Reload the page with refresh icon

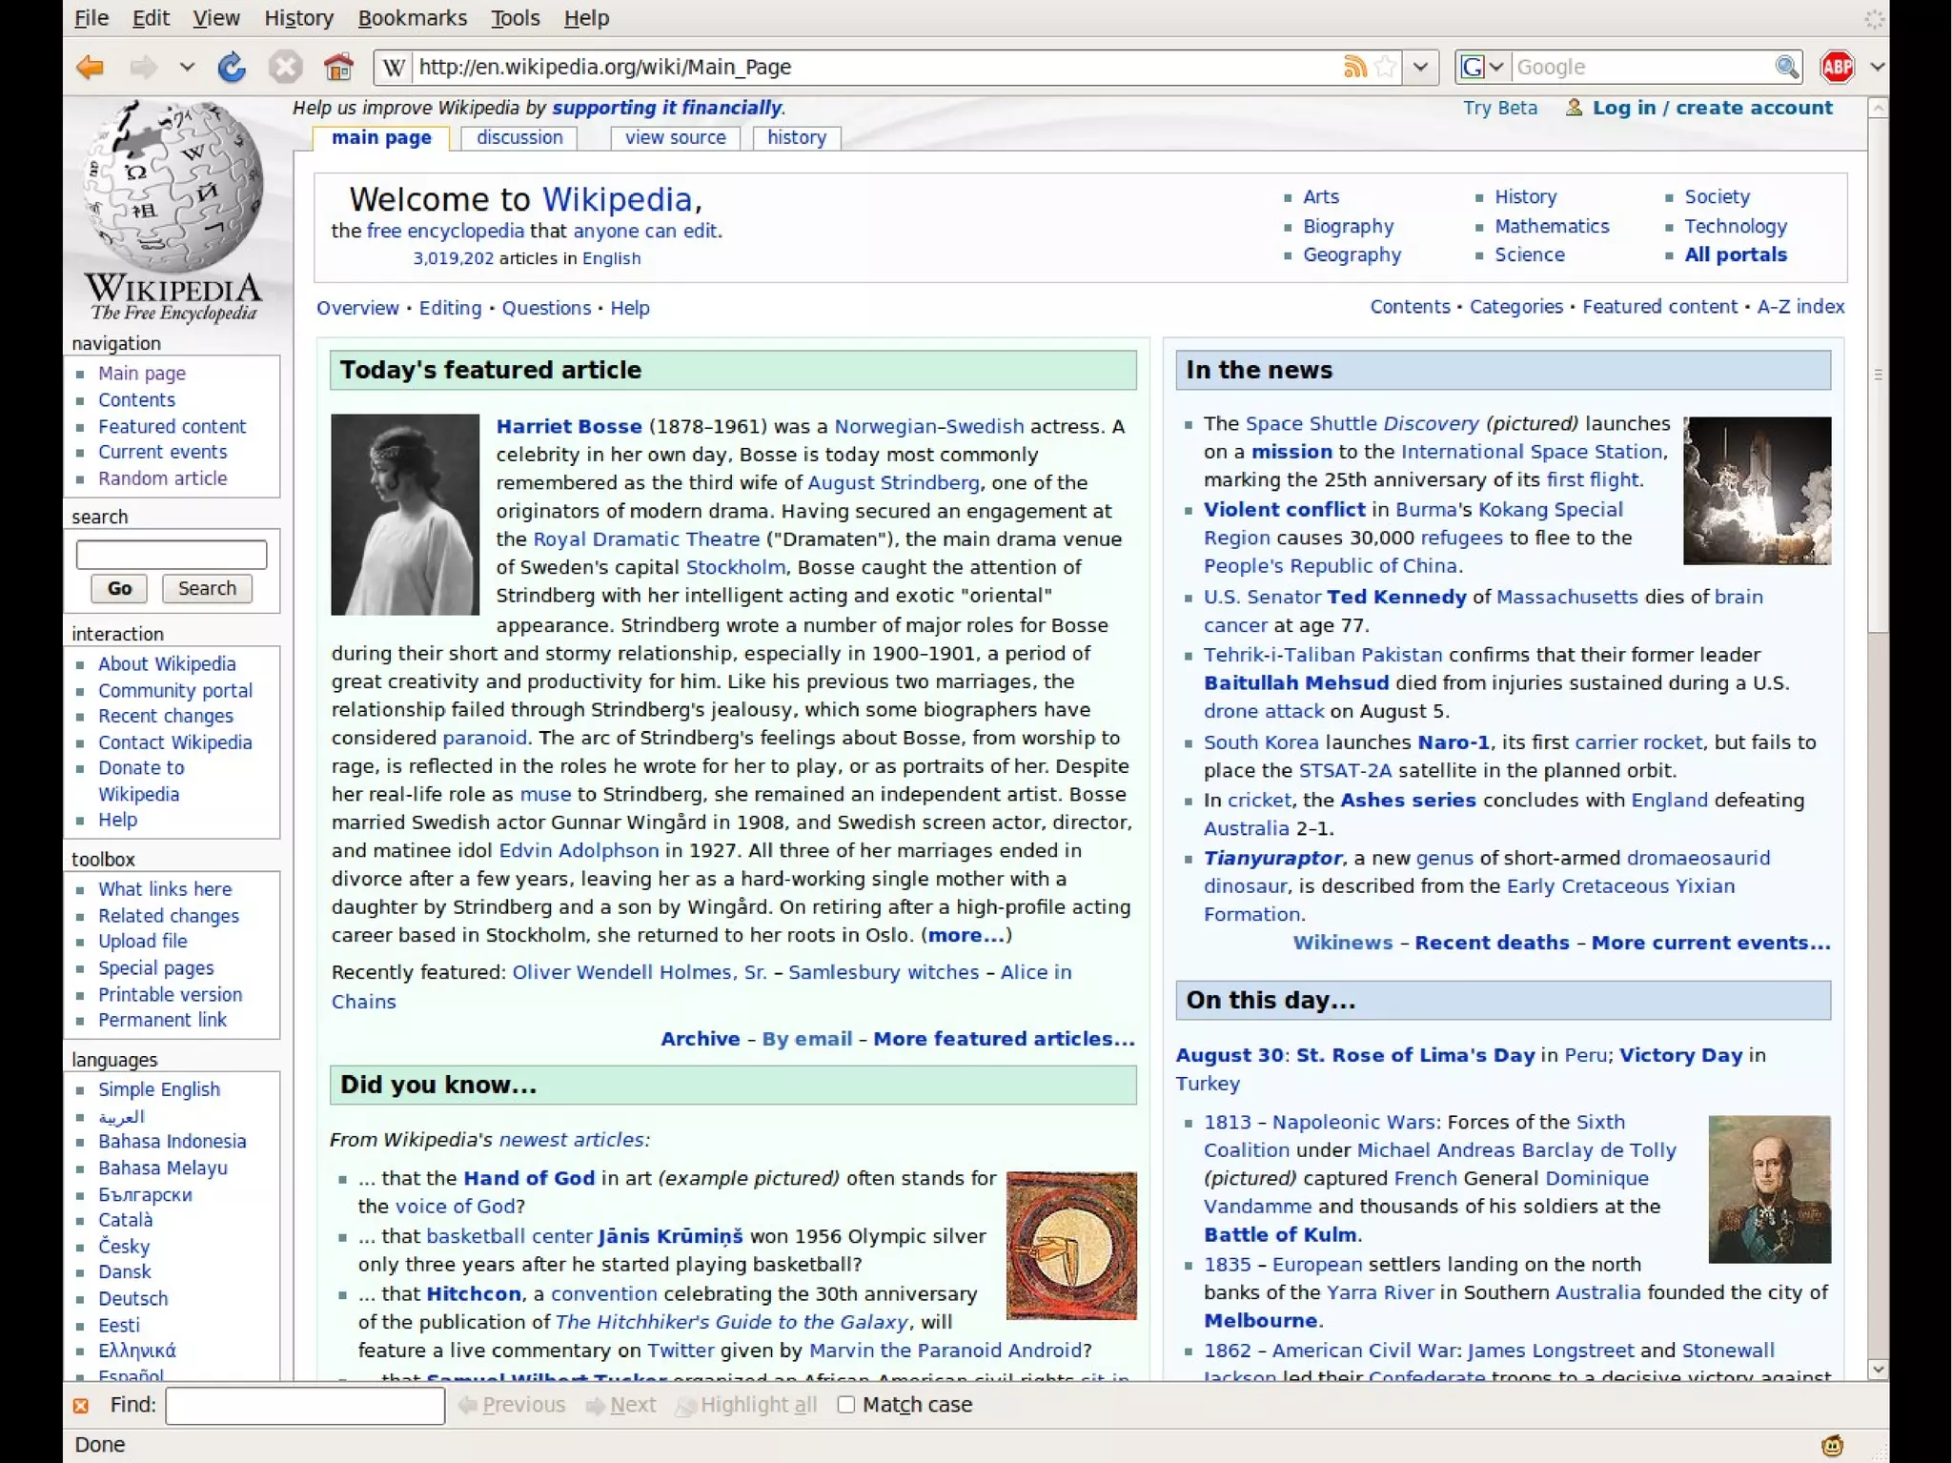(232, 67)
